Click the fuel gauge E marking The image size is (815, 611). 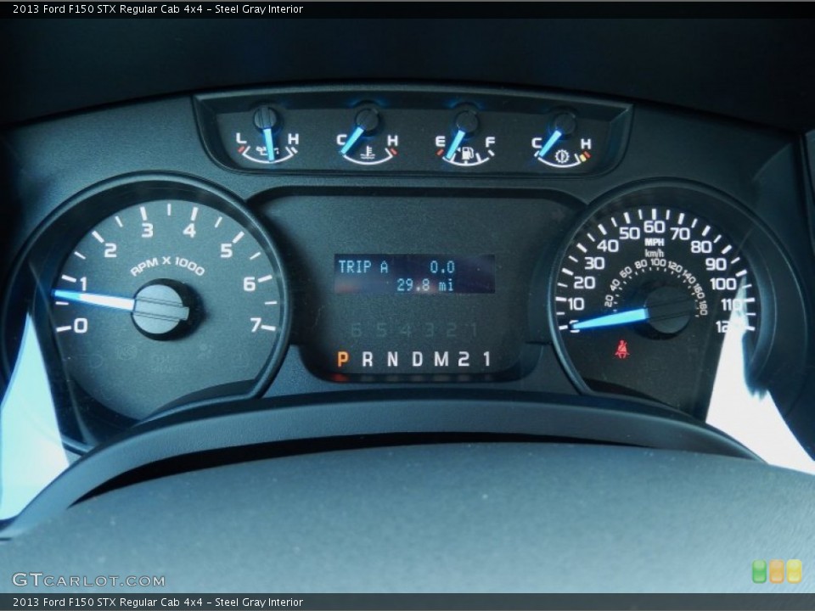pos(441,142)
